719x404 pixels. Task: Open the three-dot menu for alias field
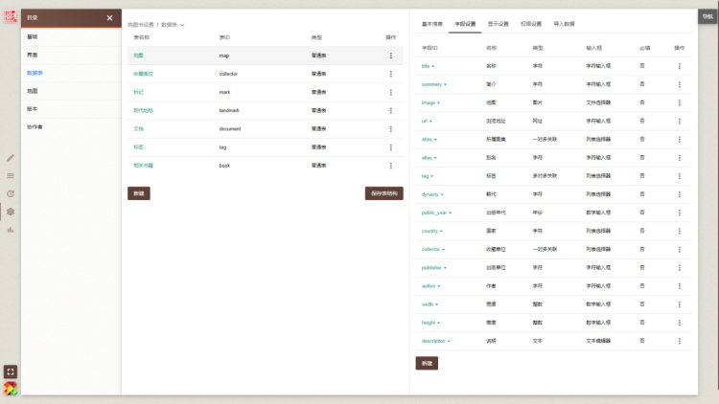[x=679, y=158]
